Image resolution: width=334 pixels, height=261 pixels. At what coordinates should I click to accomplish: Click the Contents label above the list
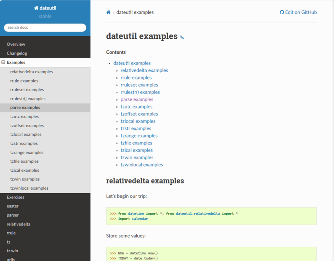pyautogui.click(x=116, y=52)
